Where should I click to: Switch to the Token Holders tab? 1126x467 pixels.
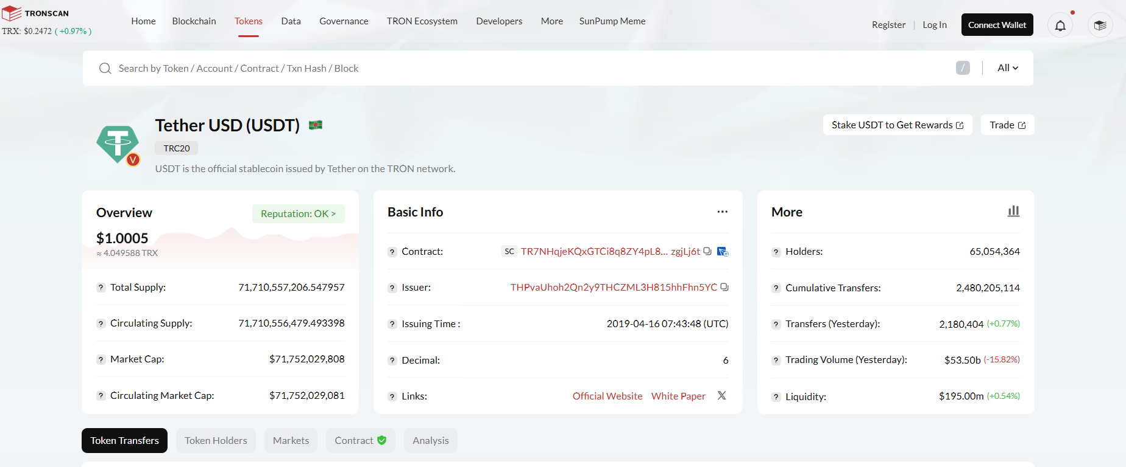[216, 441]
